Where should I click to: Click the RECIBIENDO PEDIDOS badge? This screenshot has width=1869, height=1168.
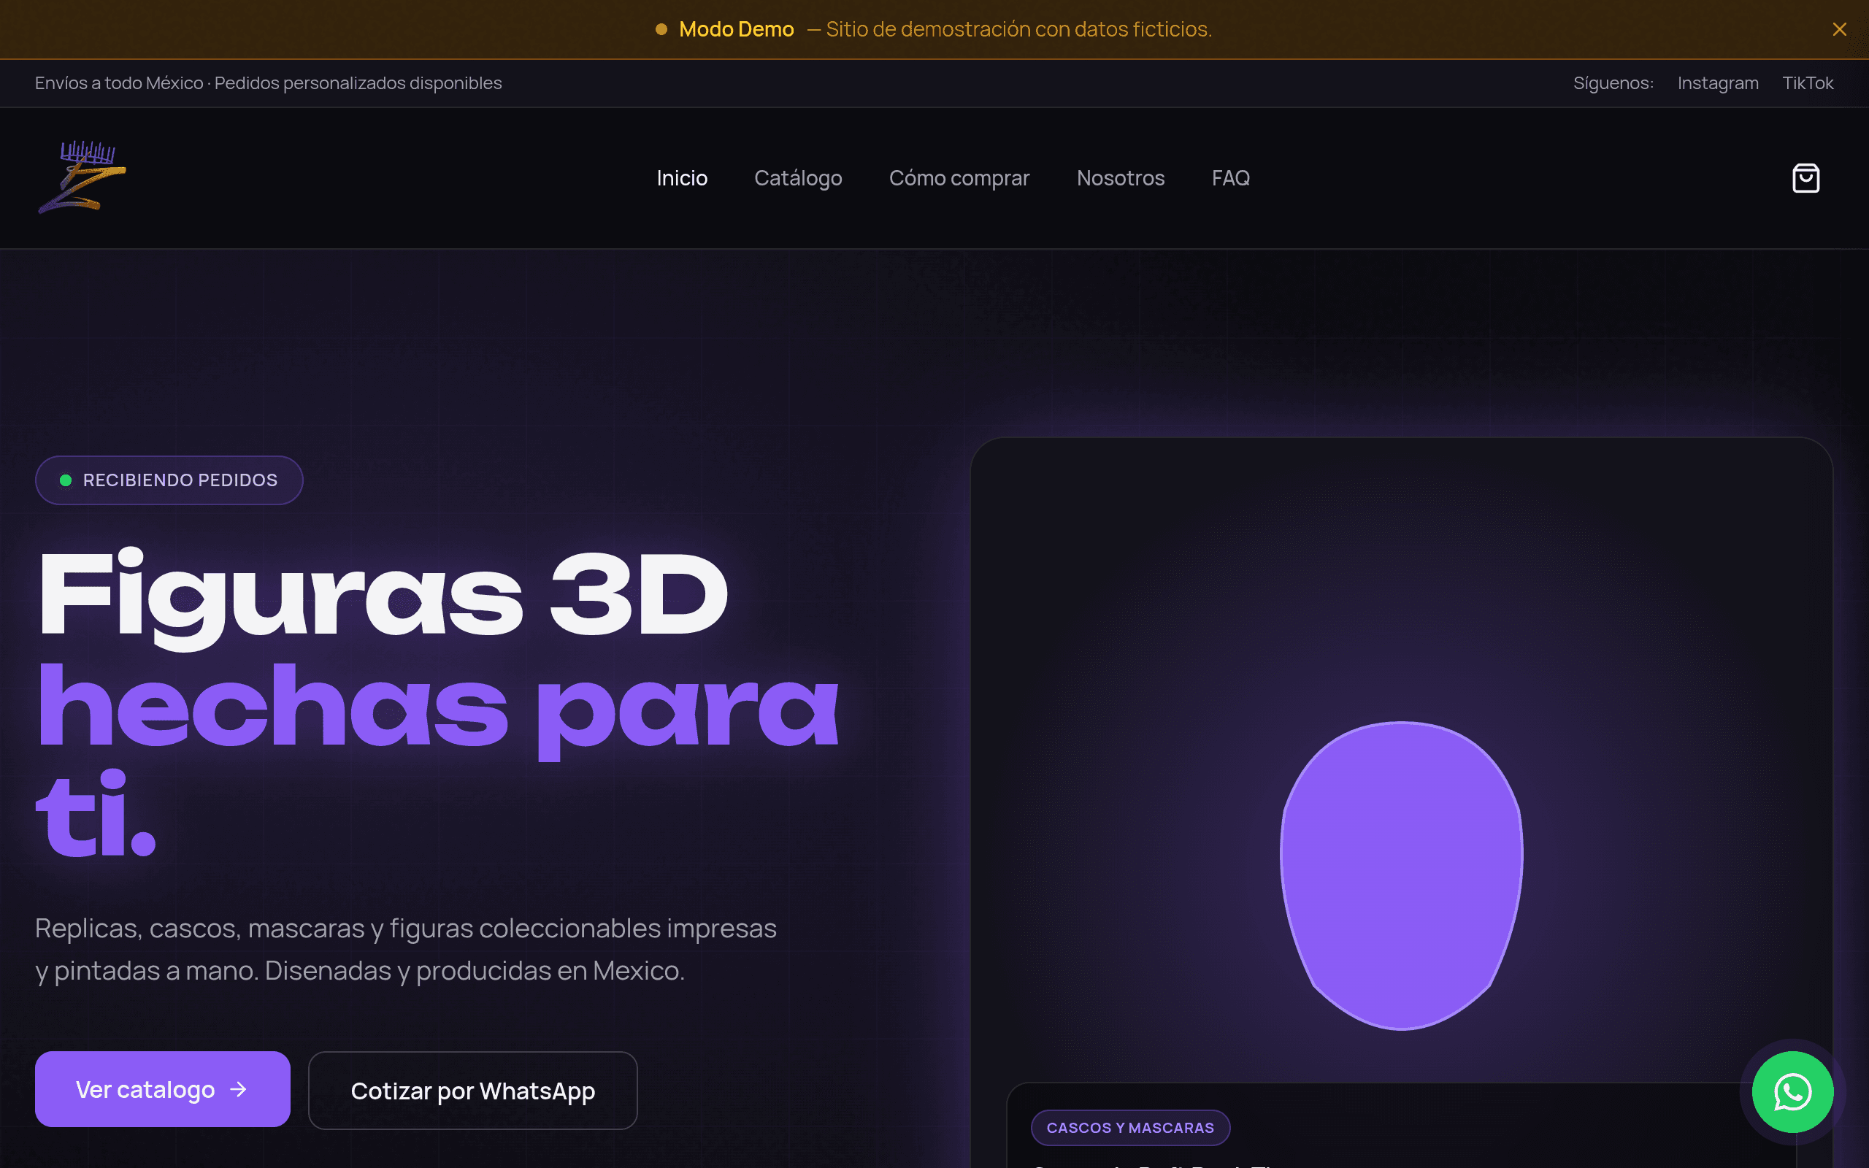[169, 480]
